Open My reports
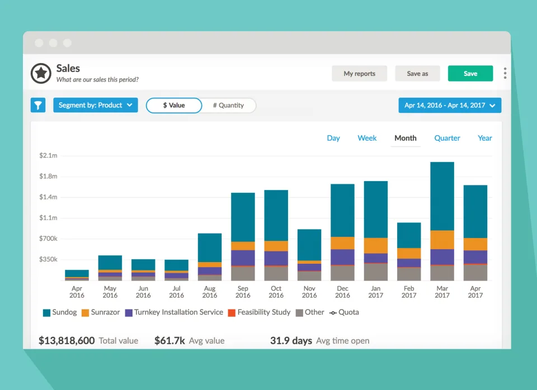The image size is (537, 390). pos(359,74)
